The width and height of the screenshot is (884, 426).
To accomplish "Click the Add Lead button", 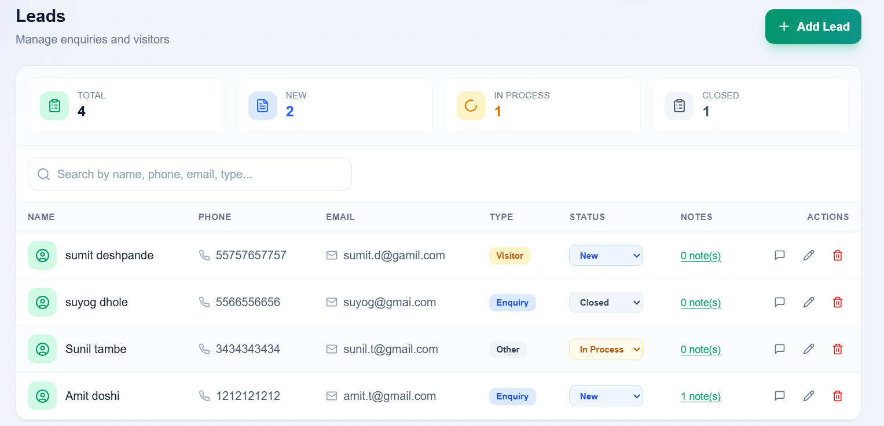I will coord(813,27).
